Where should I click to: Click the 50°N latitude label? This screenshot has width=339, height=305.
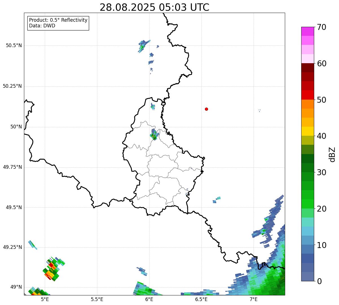click(16, 127)
